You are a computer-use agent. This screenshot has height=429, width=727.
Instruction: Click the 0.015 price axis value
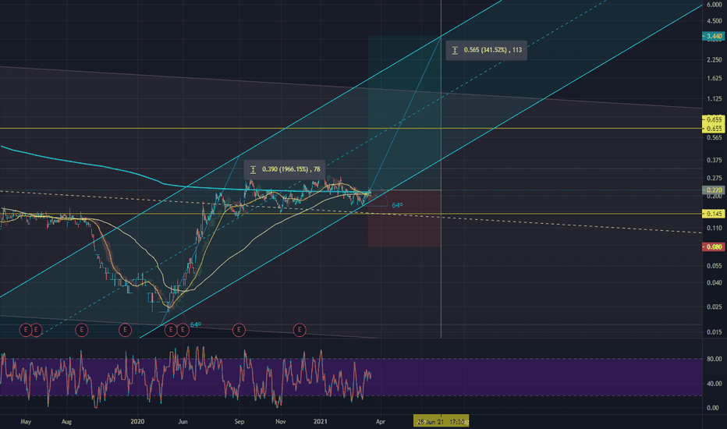[x=715, y=332]
